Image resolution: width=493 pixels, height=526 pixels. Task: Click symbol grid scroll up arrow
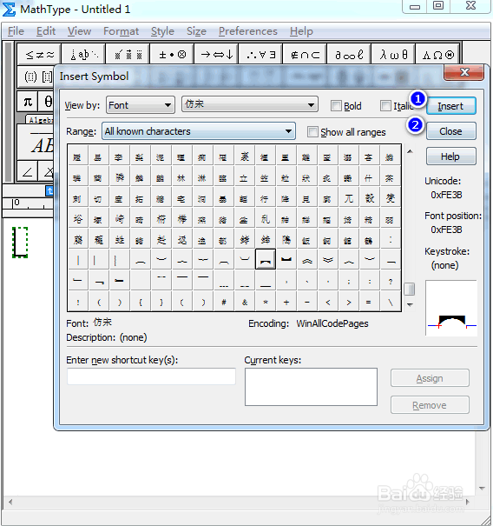pyautogui.click(x=410, y=151)
